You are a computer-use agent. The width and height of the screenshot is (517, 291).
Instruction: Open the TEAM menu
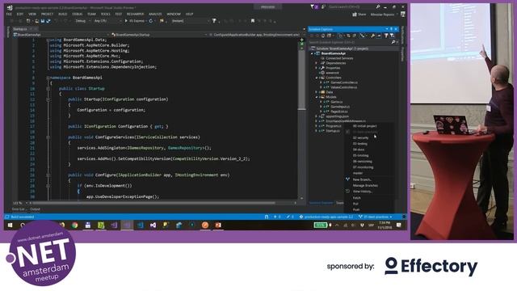point(91,15)
